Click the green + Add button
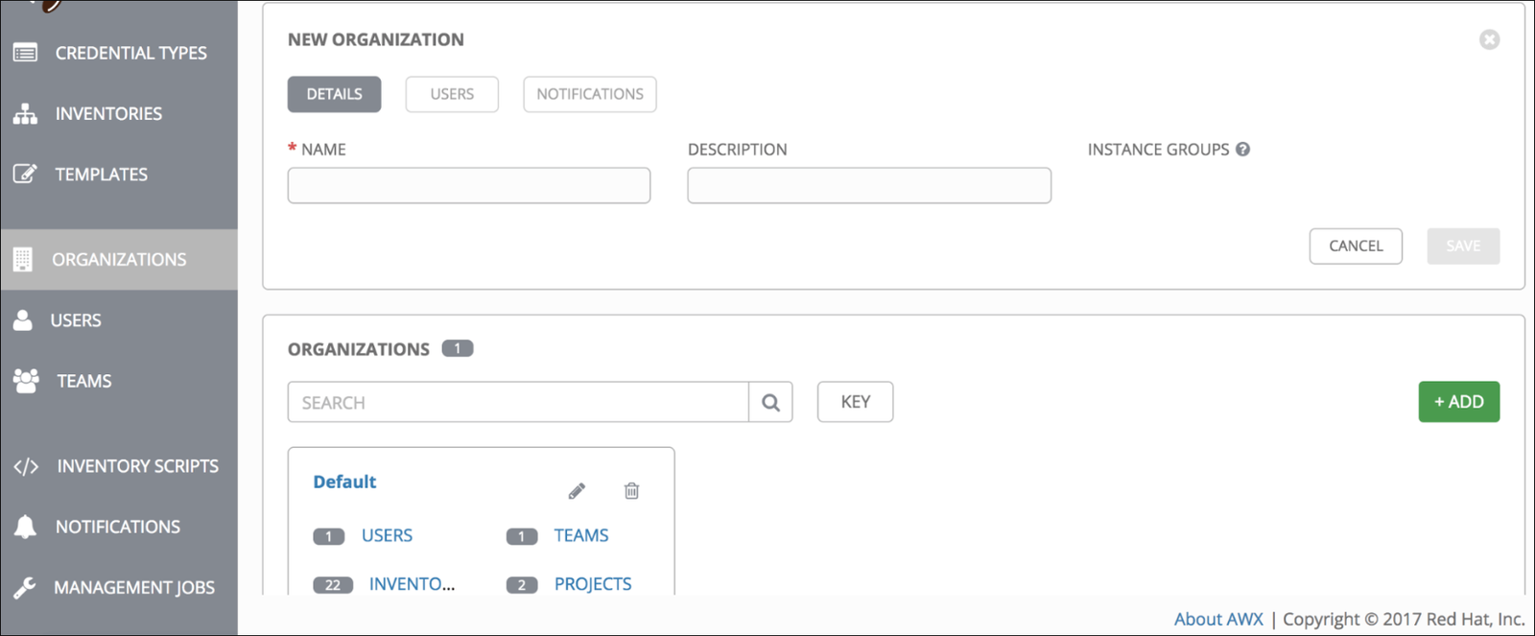Screen dimensions: 1535x636 tap(1459, 402)
